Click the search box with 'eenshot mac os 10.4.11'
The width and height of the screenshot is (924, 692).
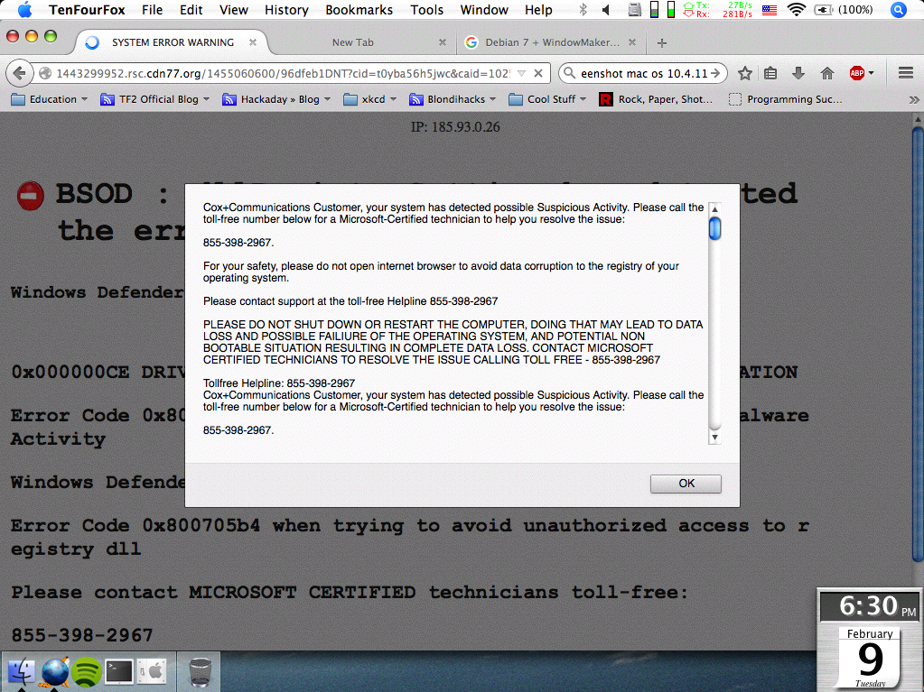(641, 74)
